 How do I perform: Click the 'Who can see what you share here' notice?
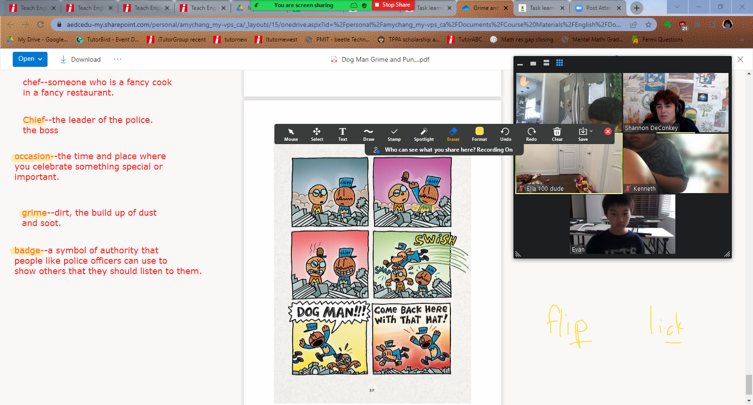click(x=444, y=150)
